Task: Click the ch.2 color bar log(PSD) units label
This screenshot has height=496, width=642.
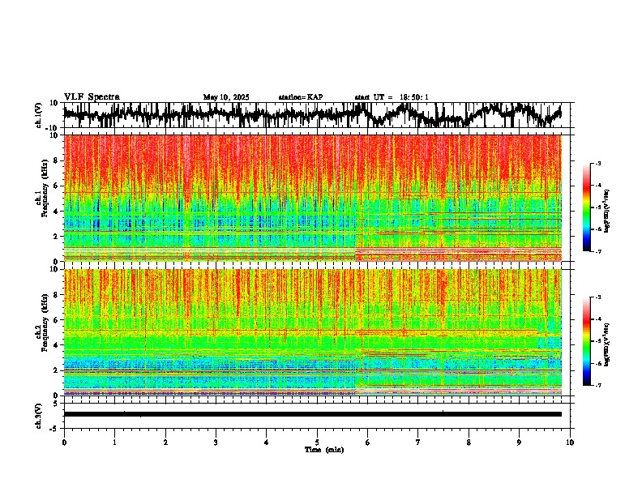Action: (606, 344)
